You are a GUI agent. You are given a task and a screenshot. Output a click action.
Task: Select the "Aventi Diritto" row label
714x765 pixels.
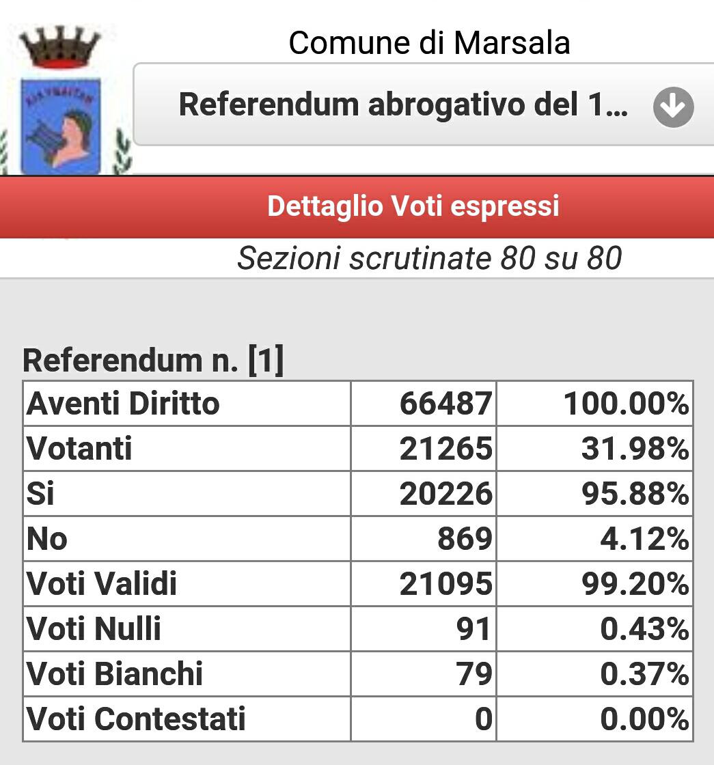[123, 404]
